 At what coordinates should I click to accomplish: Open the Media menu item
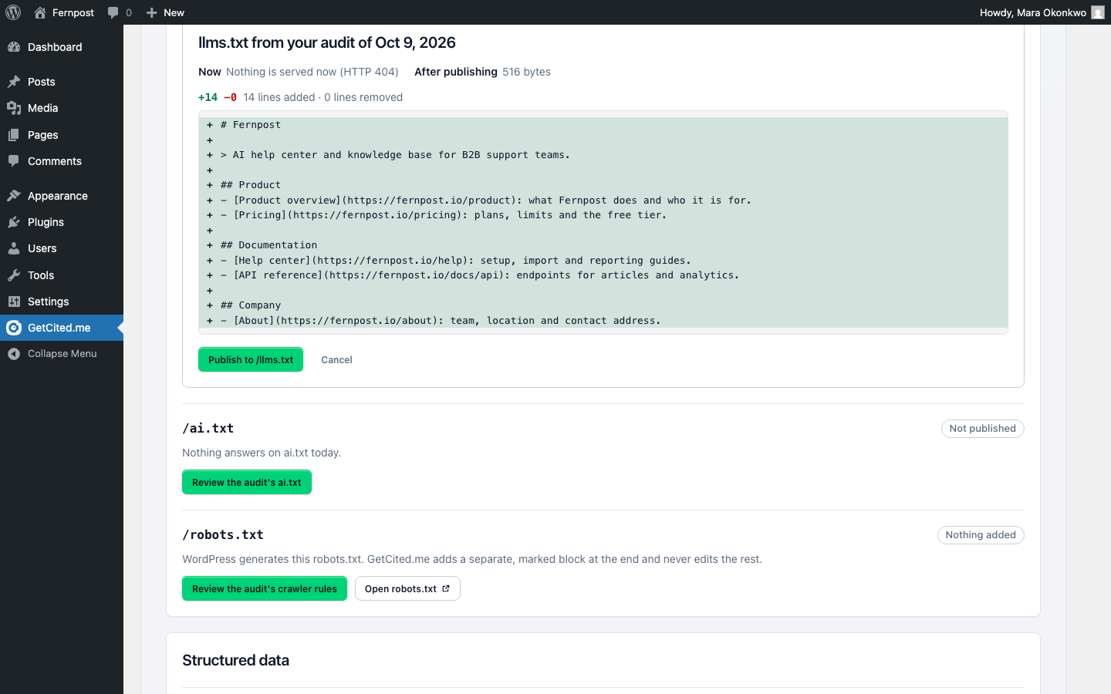62,108
